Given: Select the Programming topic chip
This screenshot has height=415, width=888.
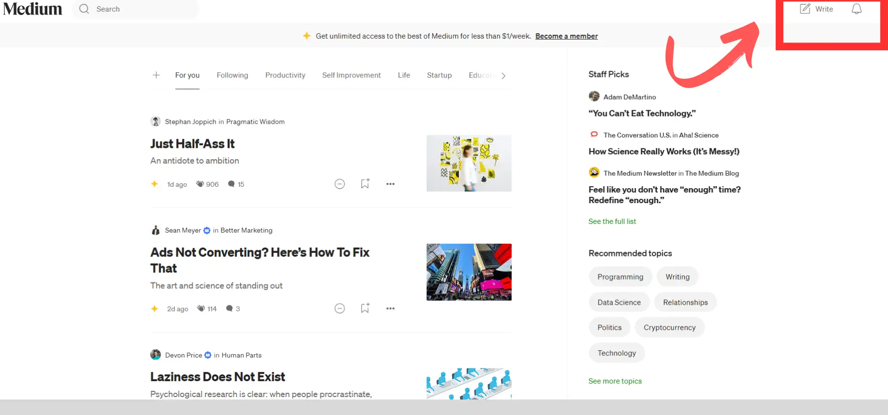Looking at the screenshot, I should tap(620, 277).
